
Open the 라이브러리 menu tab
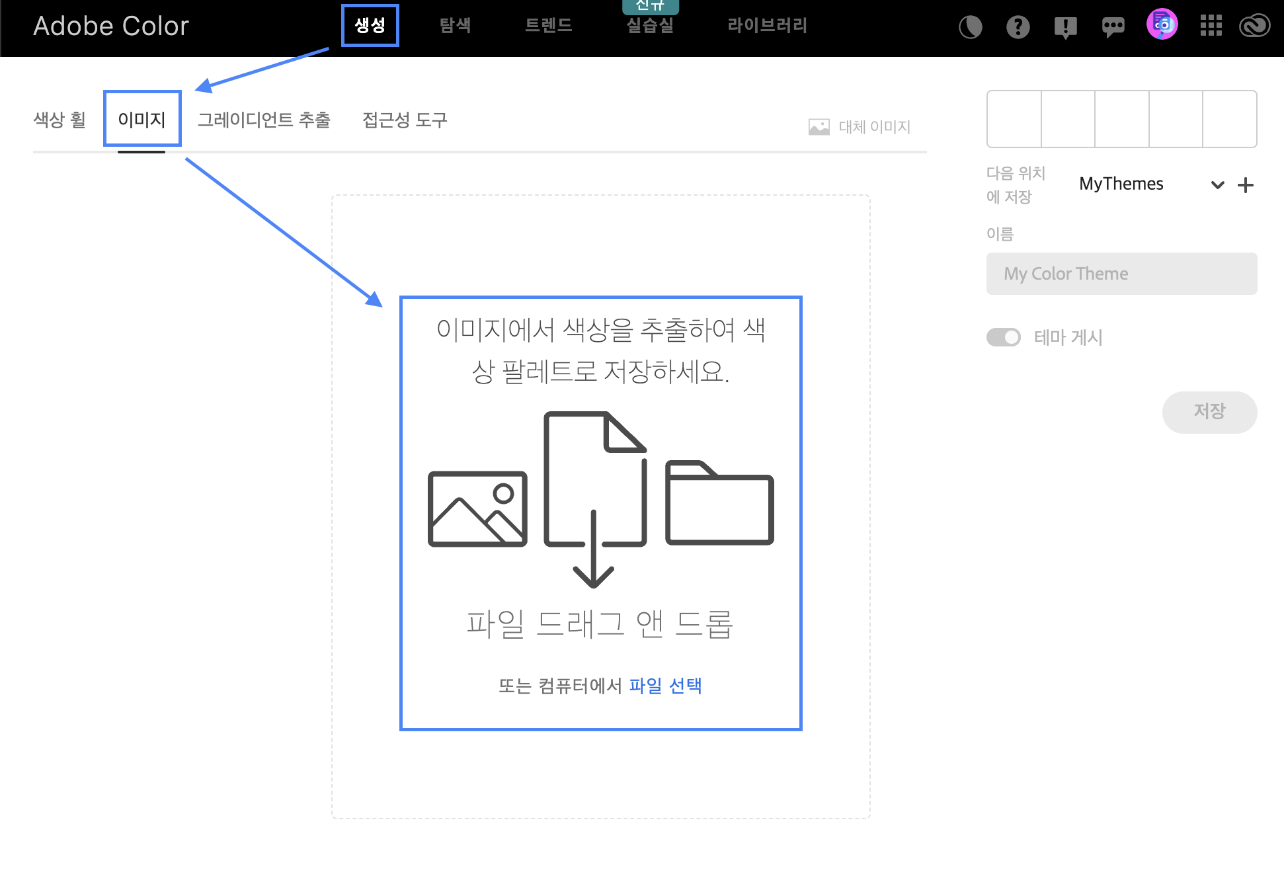767,25
